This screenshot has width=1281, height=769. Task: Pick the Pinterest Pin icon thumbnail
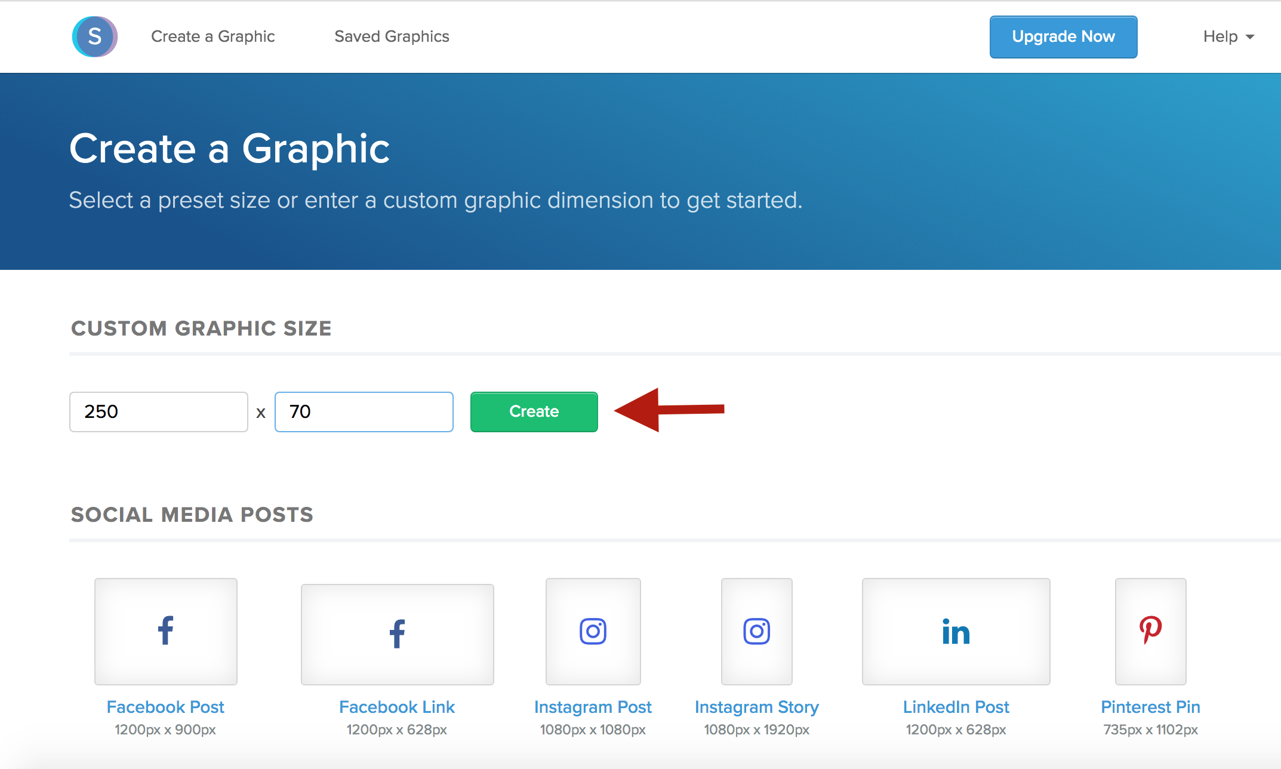point(1150,631)
